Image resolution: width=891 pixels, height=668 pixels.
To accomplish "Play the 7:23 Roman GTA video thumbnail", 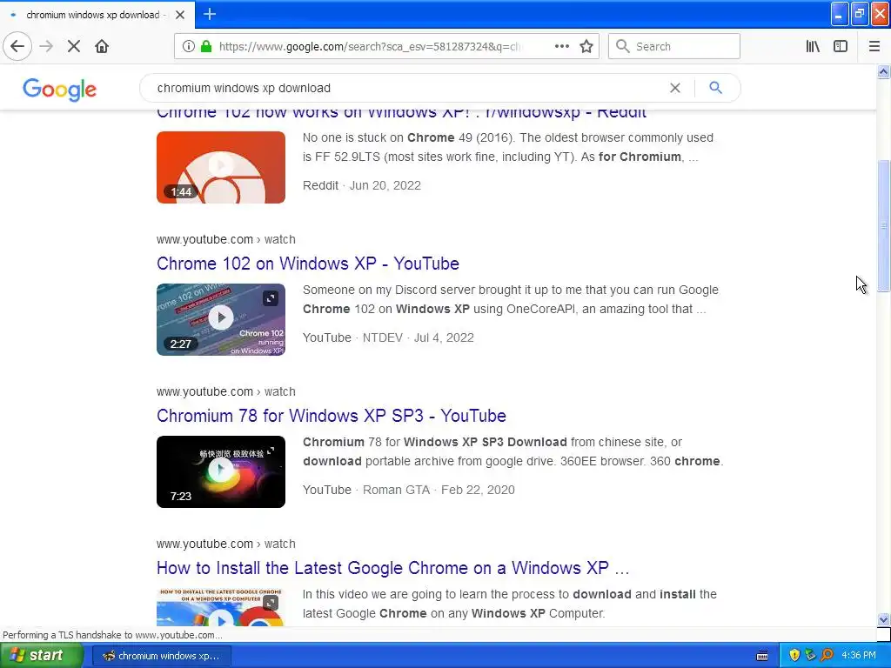I will tap(221, 471).
